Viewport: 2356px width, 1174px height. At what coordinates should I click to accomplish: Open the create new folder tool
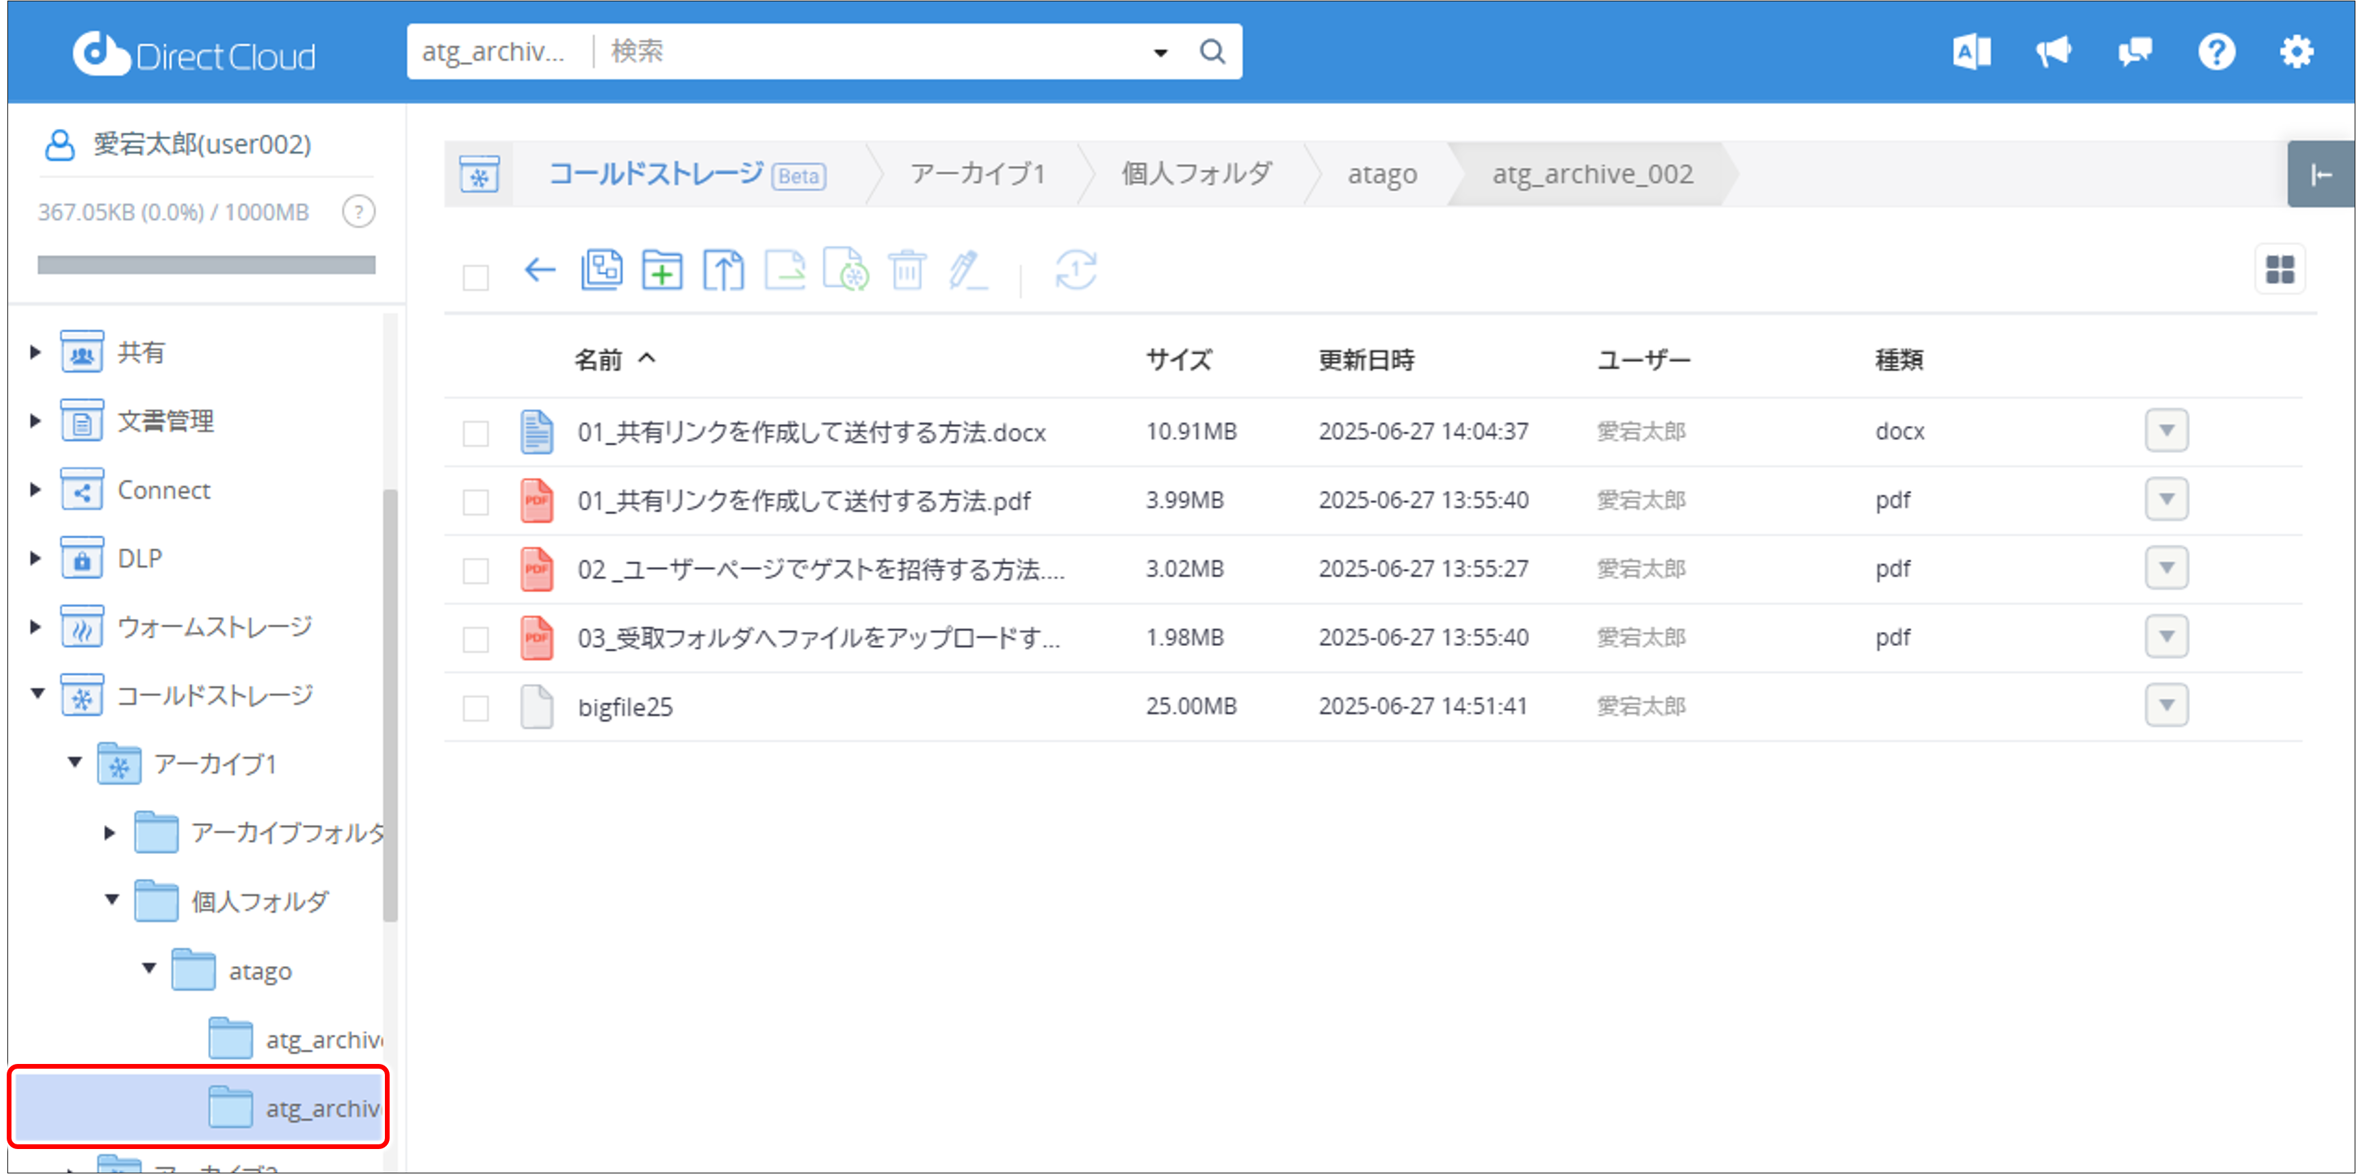pyautogui.click(x=662, y=270)
